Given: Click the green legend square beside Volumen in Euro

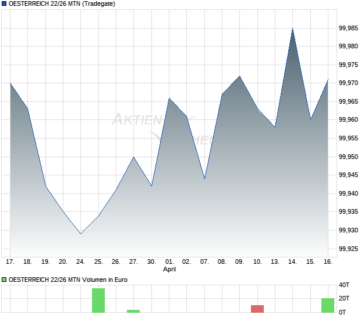Looking at the screenshot, I should coord(4,280).
